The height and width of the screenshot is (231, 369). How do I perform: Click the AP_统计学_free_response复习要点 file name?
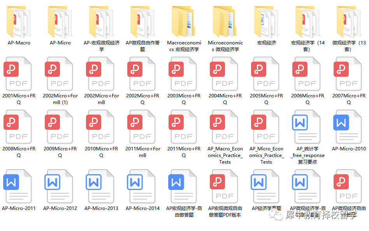[307, 155]
